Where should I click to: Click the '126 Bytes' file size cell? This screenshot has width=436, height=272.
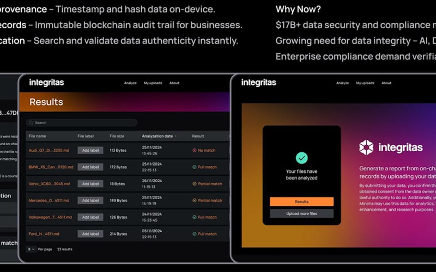[118, 217]
